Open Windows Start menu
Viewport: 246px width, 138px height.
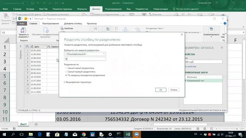[x=4, y=135]
